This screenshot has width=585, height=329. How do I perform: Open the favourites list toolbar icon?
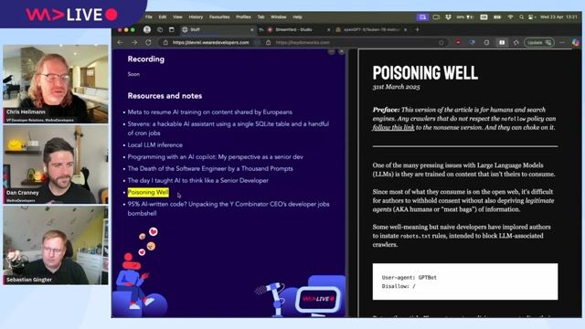pyautogui.click(x=516, y=43)
